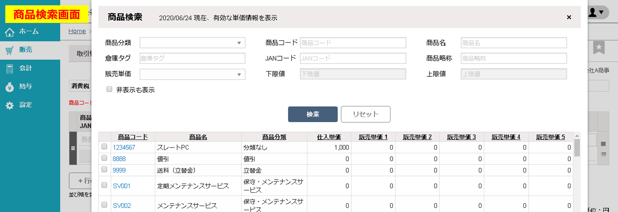Click the shopping cart 販売 icon
Viewport: 618px width, 212px height.
[9, 50]
